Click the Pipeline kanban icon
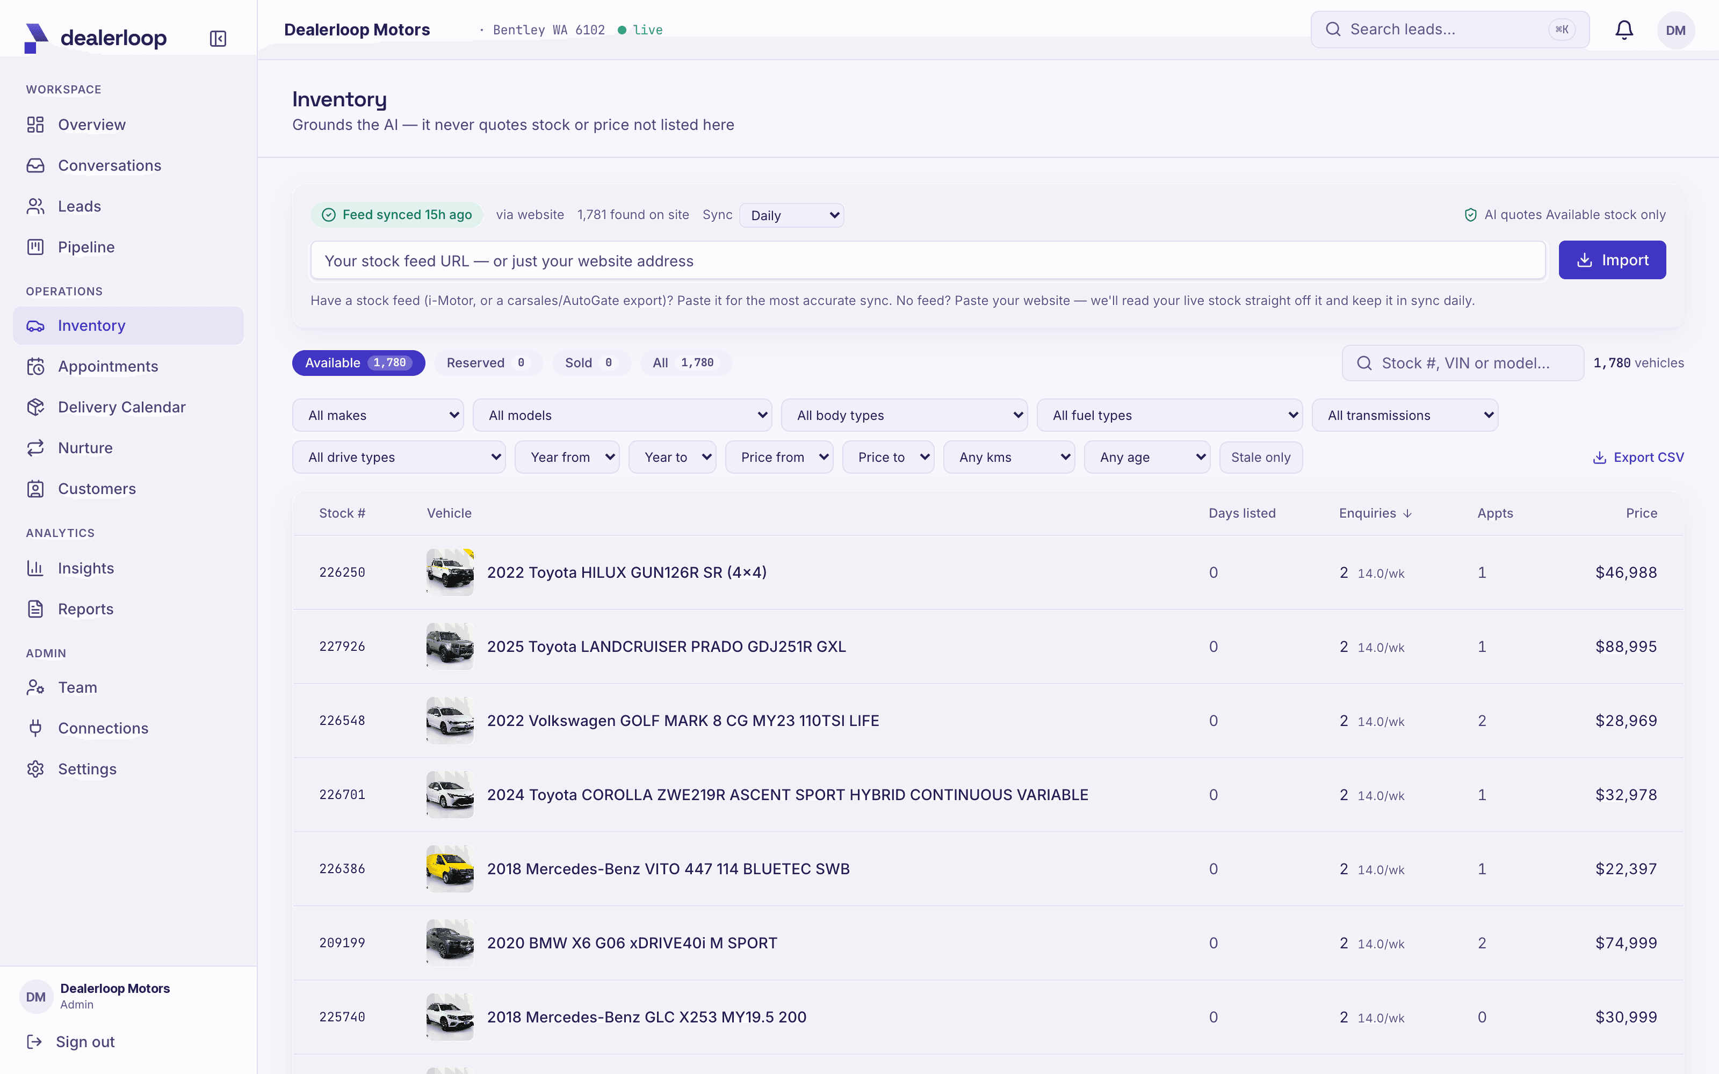 pyautogui.click(x=35, y=247)
